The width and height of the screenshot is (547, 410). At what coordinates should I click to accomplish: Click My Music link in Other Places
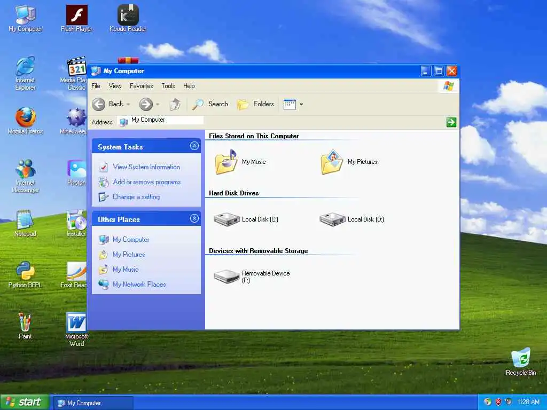[126, 270]
